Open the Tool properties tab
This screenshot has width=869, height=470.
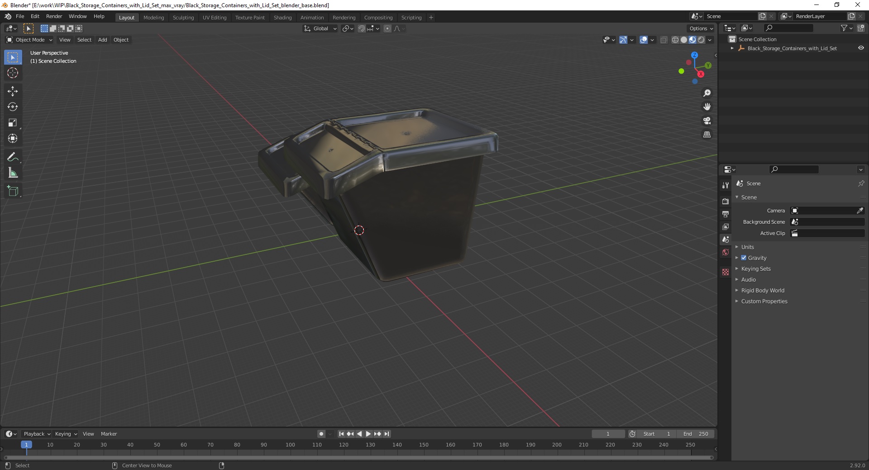(726, 185)
